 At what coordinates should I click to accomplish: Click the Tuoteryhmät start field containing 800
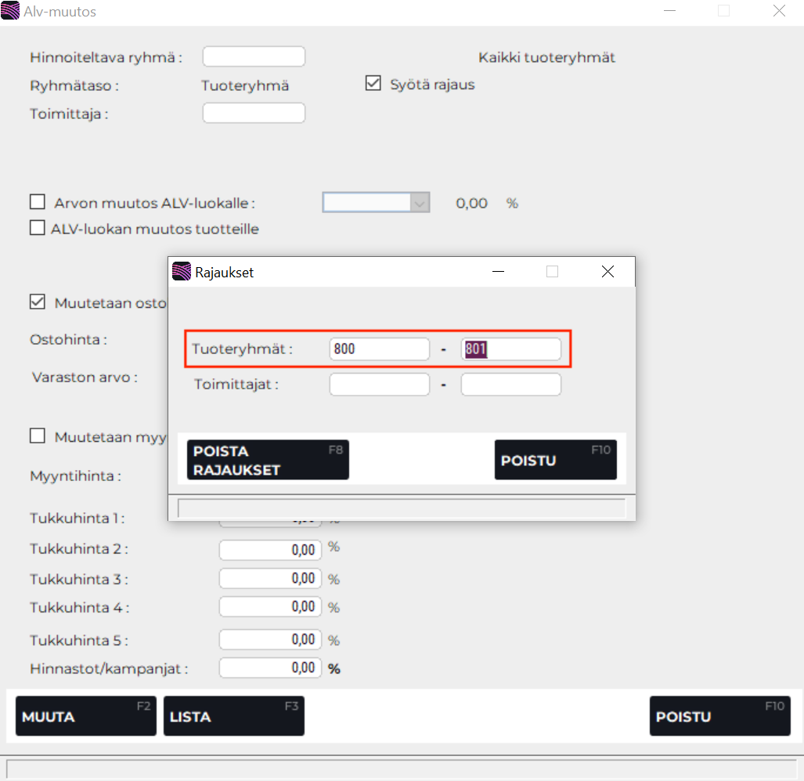coord(379,349)
